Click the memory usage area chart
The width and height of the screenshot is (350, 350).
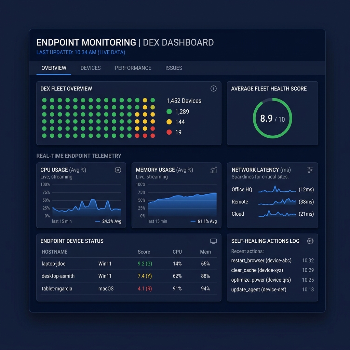pyautogui.click(x=182, y=200)
